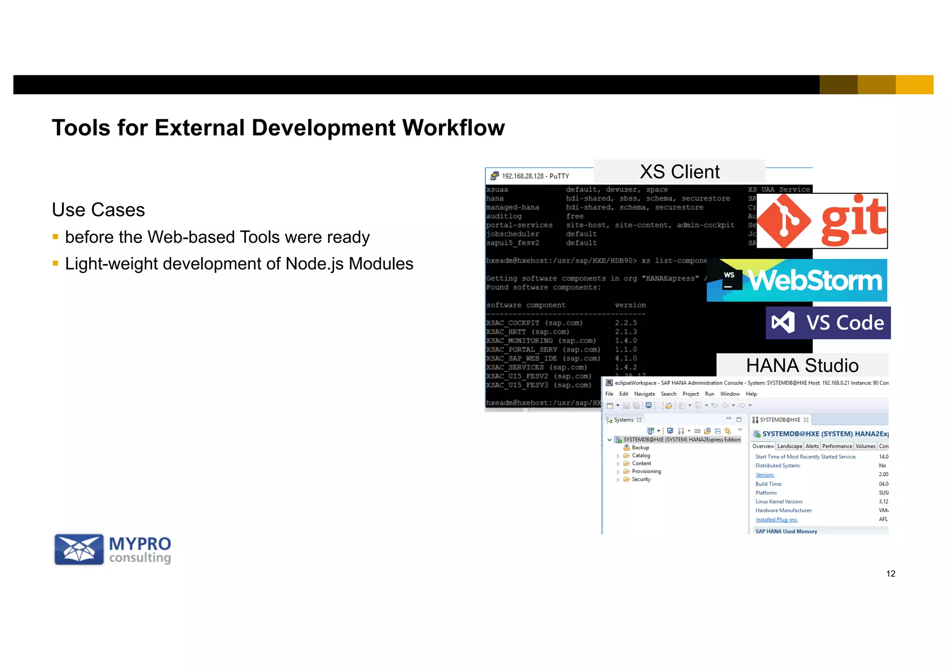
Task: Select Catalog folder in Systems tree
Action: click(x=637, y=455)
